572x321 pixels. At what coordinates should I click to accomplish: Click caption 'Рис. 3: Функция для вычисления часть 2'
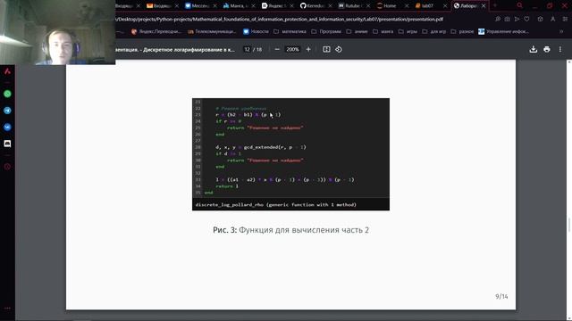(x=290, y=230)
